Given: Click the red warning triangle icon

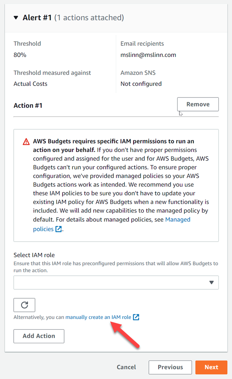Looking at the screenshot, I should pyautogui.click(x=26, y=142).
